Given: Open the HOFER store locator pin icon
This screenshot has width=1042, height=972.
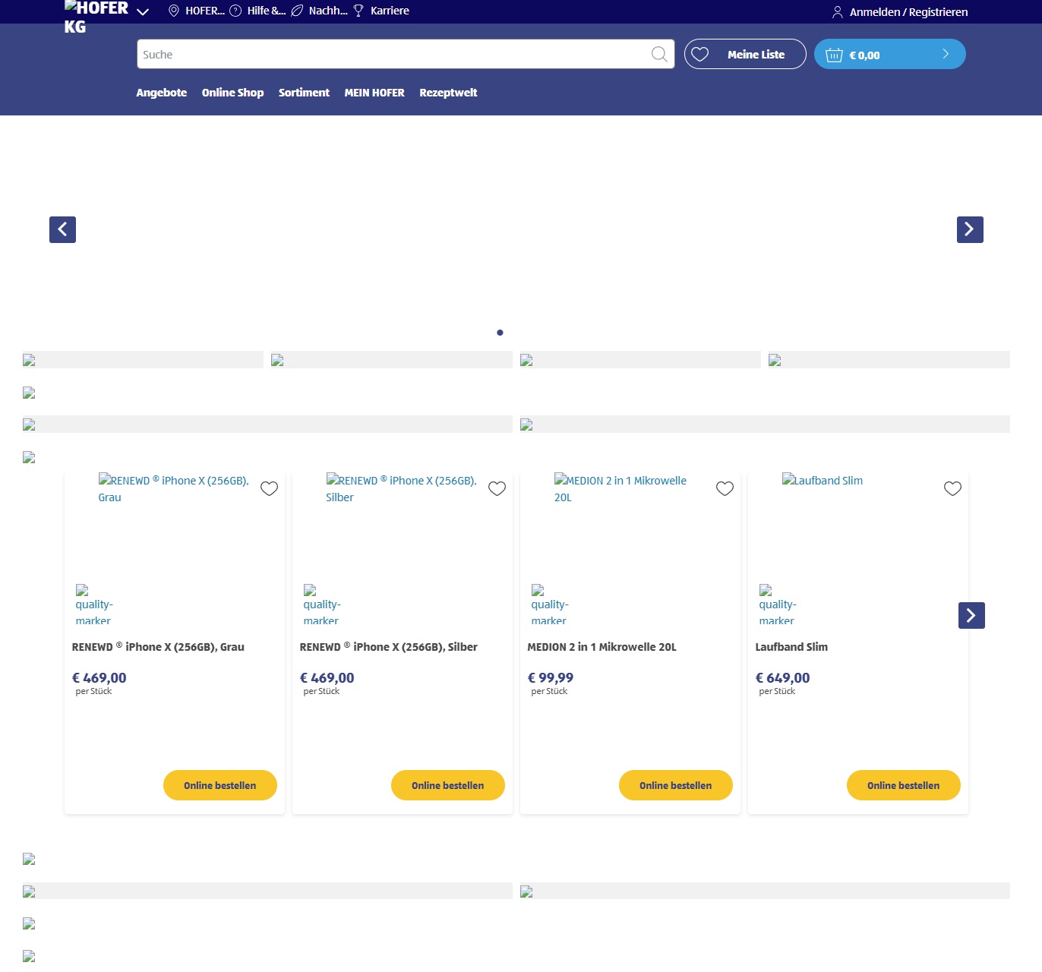Looking at the screenshot, I should pyautogui.click(x=173, y=11).
